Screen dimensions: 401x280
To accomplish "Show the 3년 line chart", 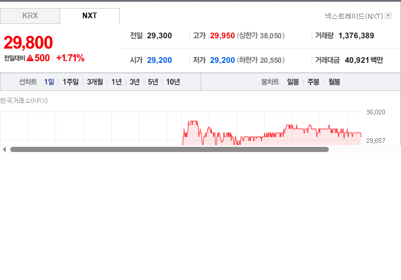I will click(x=135, y=82).
